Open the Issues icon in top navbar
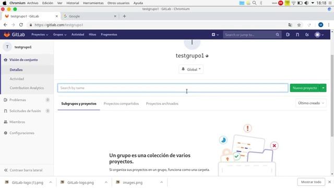Viewport: 334px width, 188px height. [x=288, y=34]
